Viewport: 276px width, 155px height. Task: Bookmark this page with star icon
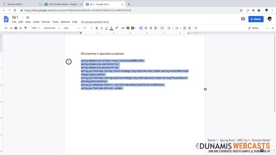(x=241, y=10)
